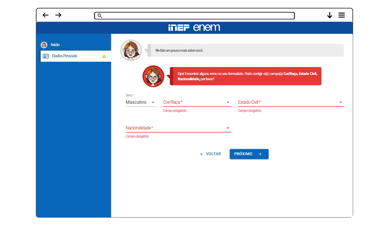Click the browser back arrow

pos(46,15)
